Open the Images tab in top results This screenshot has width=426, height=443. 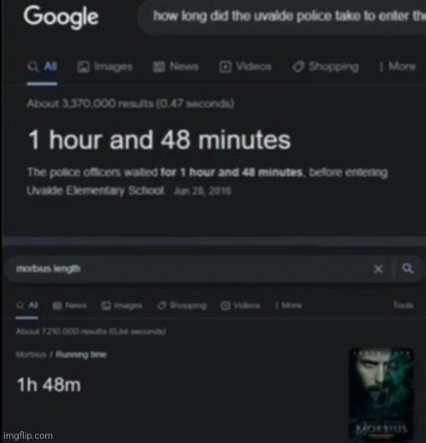tap(105, 67)
